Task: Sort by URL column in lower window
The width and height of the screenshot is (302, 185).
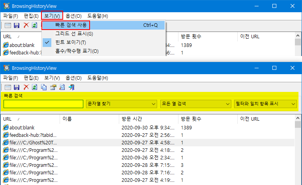Action: [30, 119]
